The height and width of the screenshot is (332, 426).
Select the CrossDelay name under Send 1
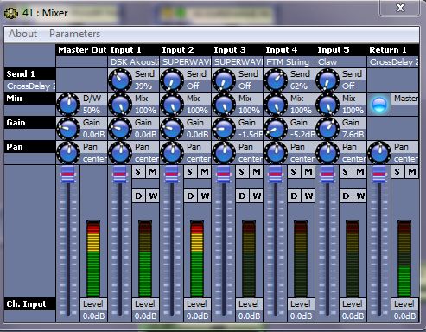[30, 86]
